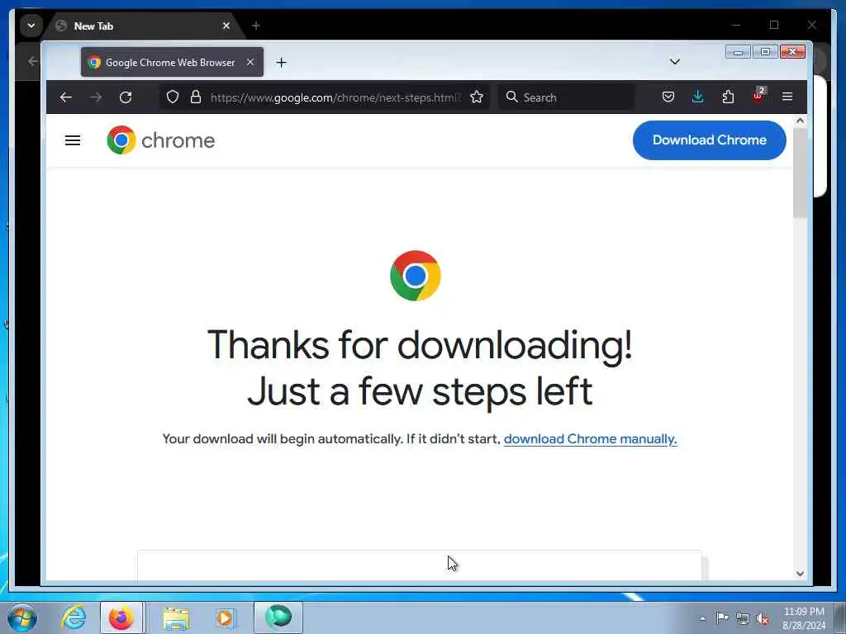Bookmark this page with the star
Screen dimensions: 846x634
(477, 97)
